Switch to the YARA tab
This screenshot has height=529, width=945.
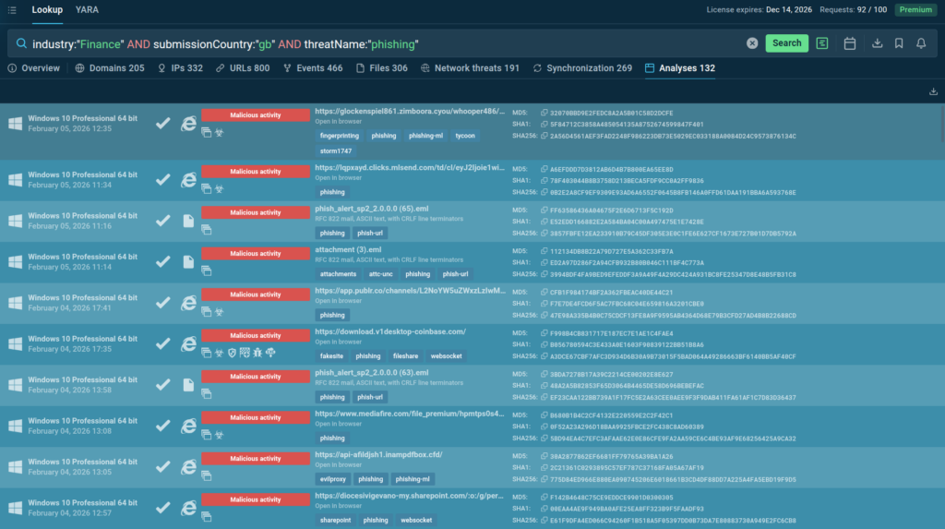[x=87, y=10]
